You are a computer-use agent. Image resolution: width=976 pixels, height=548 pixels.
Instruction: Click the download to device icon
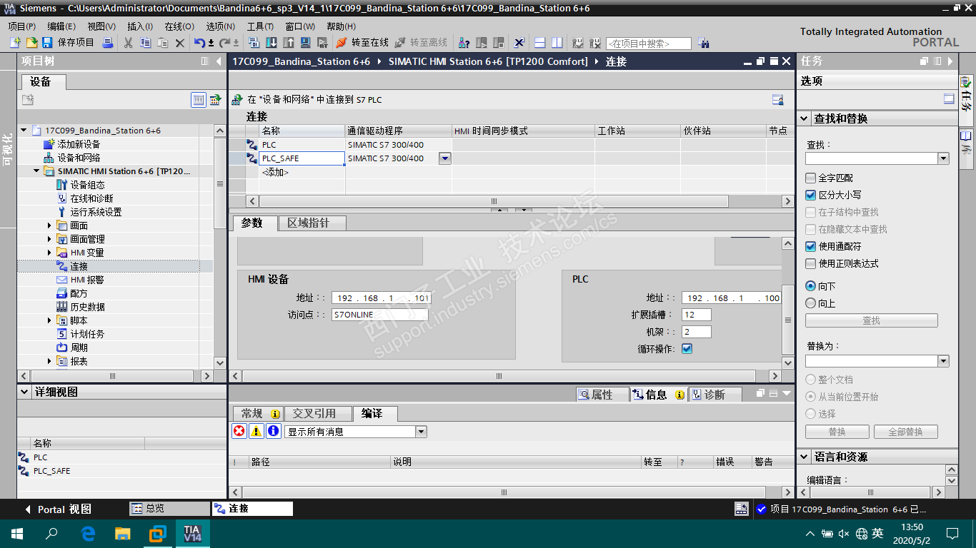pos(272,43)
